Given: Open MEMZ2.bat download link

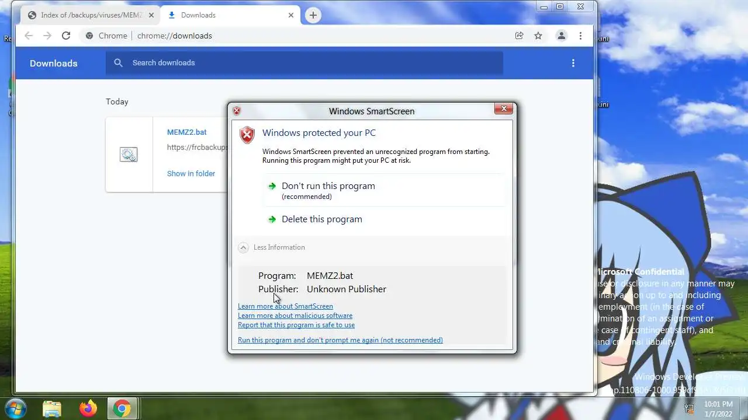Looking at the screenshot, I should point(186,132).
